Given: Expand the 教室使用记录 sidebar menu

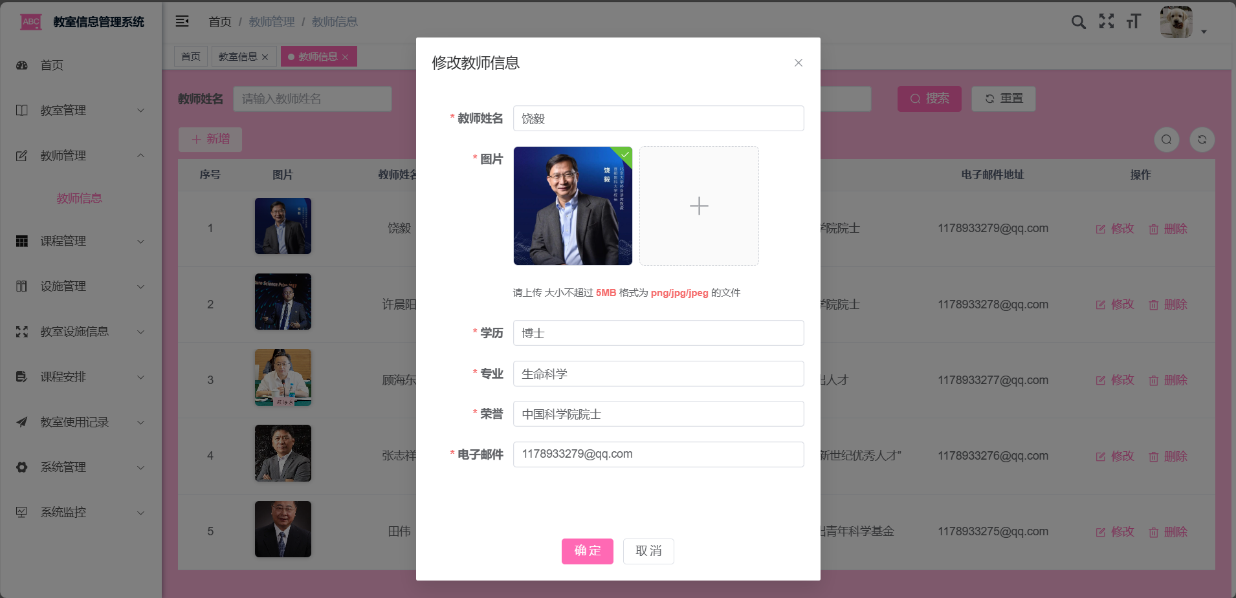Looking at the screenshot, I should tap(81, 422).
